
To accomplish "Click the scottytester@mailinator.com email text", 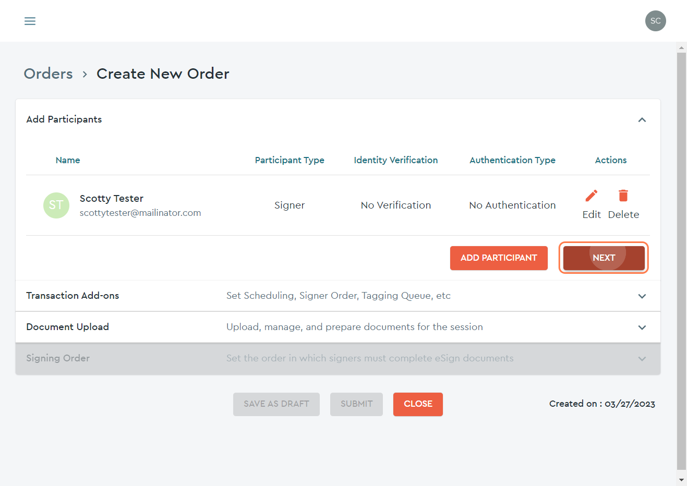I will [x=140, y=213].
